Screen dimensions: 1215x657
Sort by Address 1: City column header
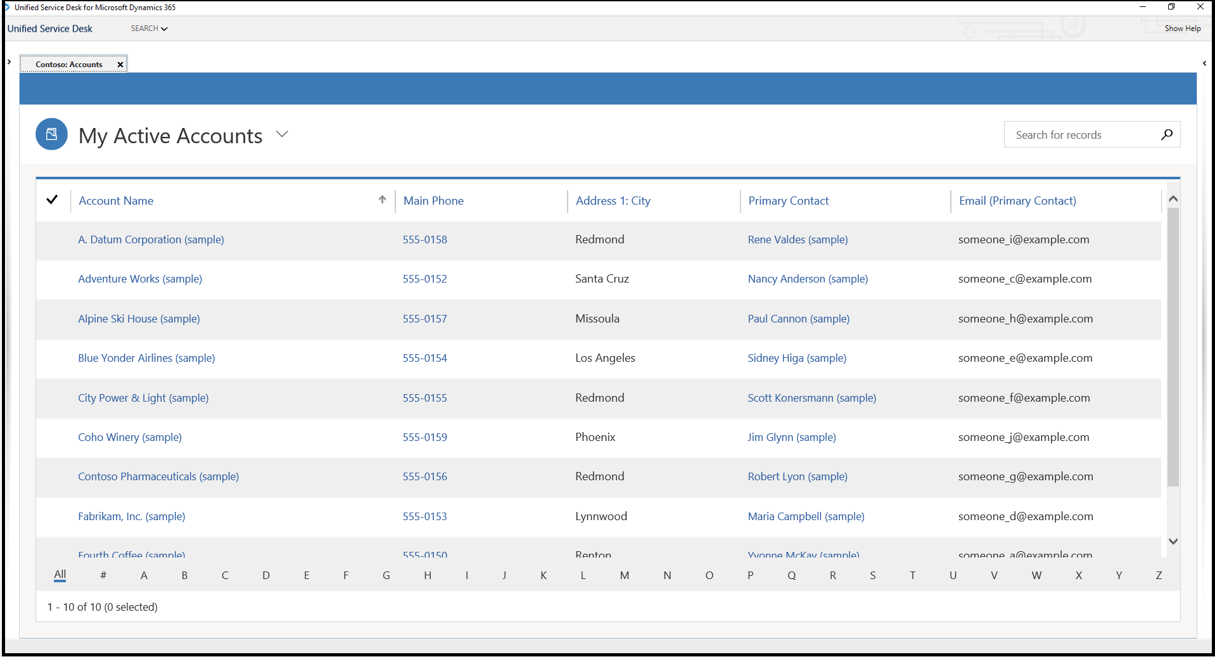click(x=613, y=201)
